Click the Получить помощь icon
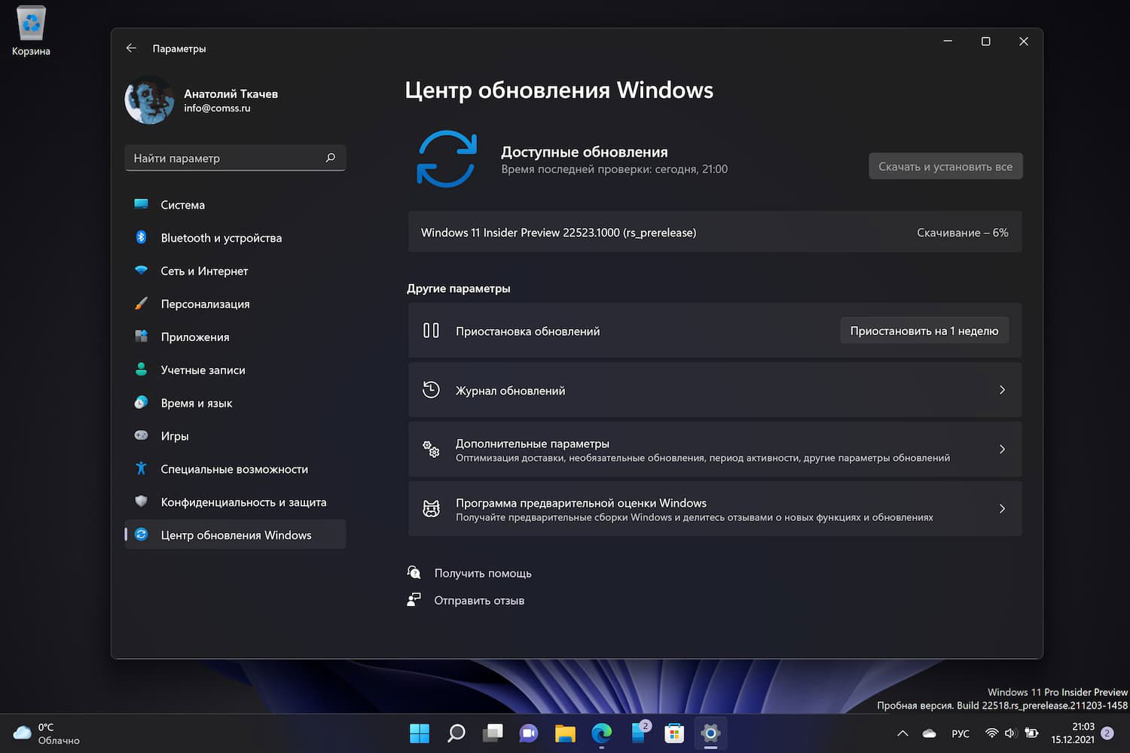1130x753 pixels. [x=414, y=572]
